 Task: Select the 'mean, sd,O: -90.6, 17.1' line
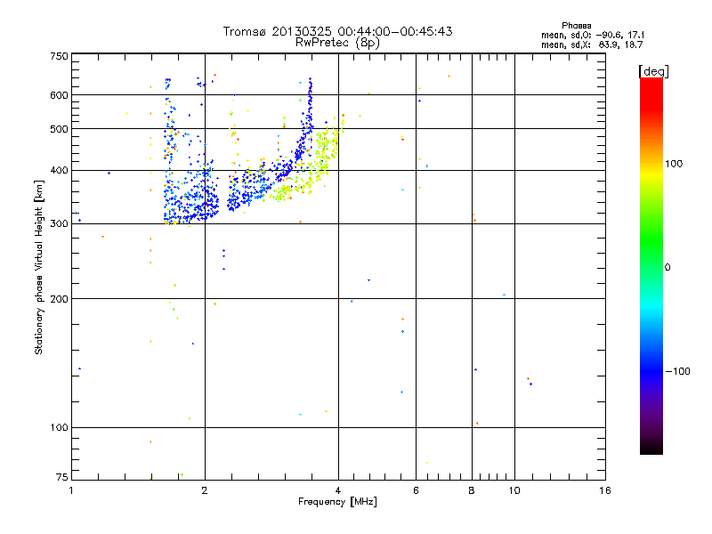[593, 35]
